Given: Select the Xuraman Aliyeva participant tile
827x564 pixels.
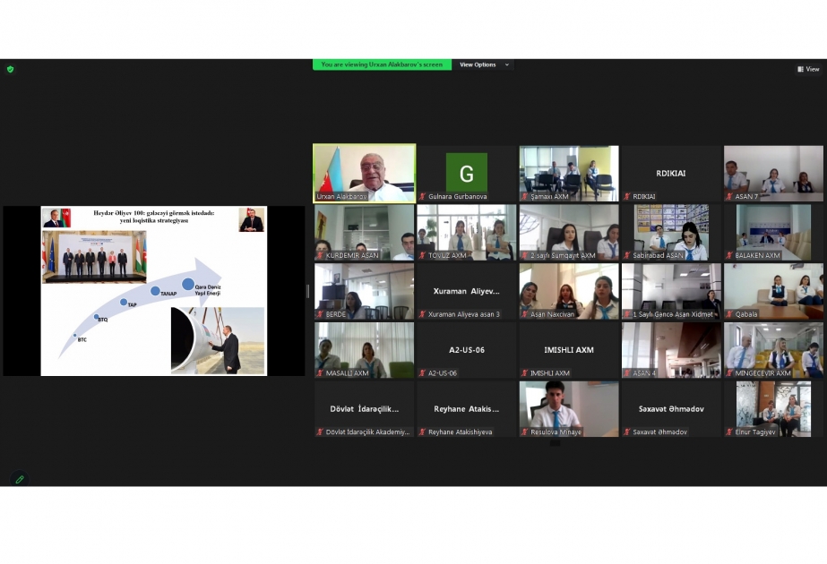Looking at the screenshot, I should [x=466, y=291].
